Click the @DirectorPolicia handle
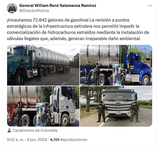Viewport: 158px width, 149px height. point(34,11)
